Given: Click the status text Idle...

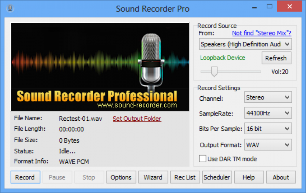Looking at the screenshot, I should (67, 151).
